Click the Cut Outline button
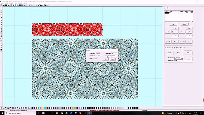 pos(182,42)
